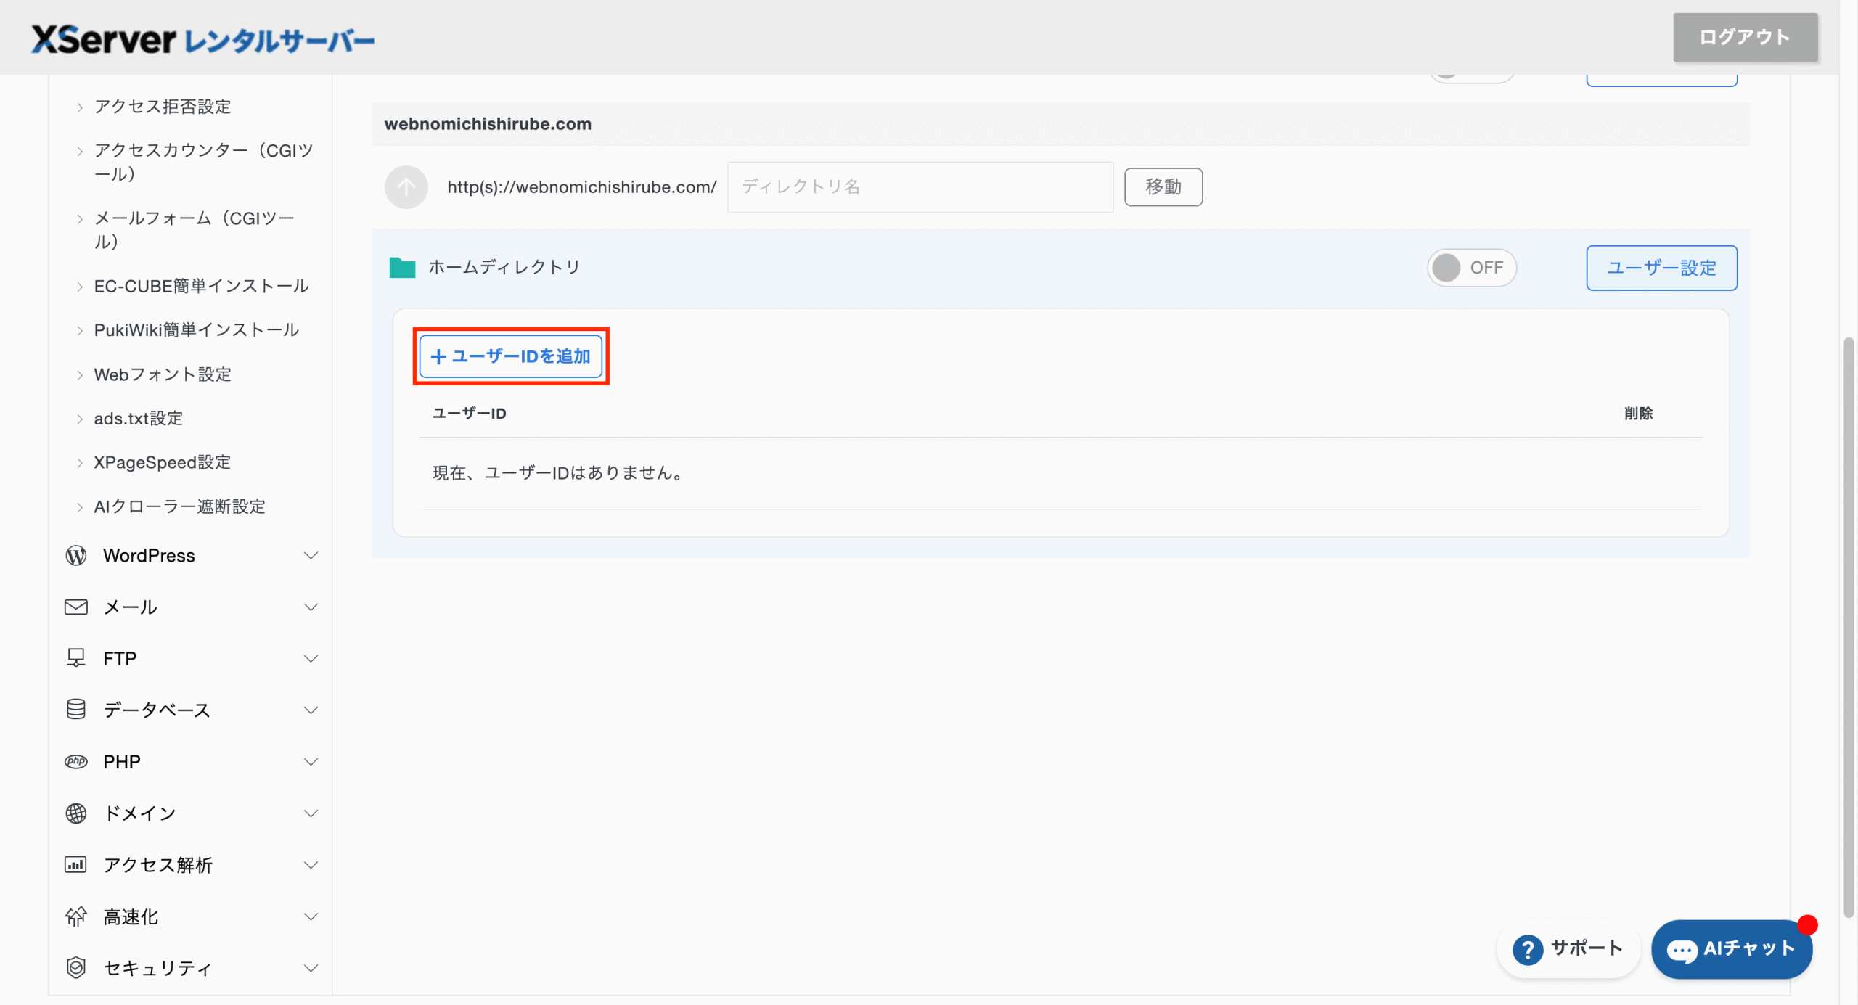Image resolution: width=1858 pixels, height=1005 pixels.
Task: Expand the アクセス解析 menu chevron
Action: coord(311,865)
